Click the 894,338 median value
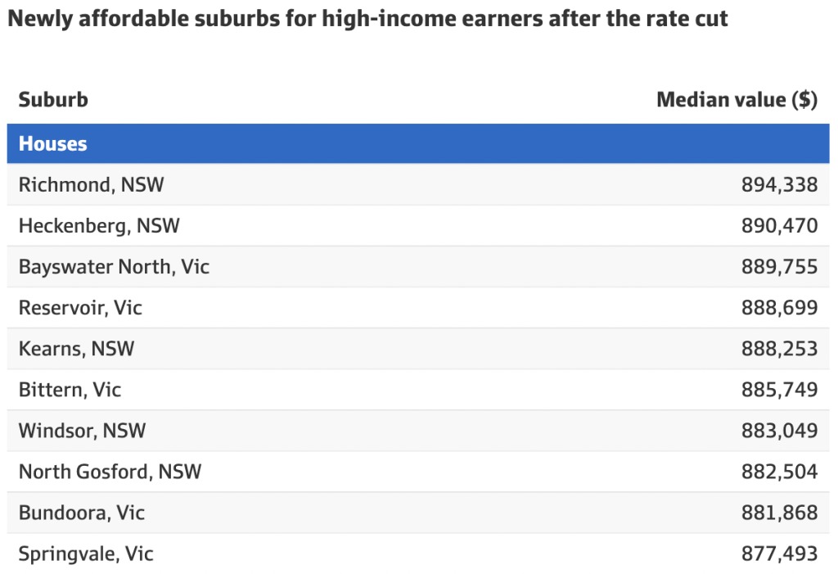This screenshot has width=838, height=574. click(779, 184)
